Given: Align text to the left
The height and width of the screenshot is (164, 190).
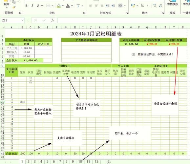Looking at the screenshot, I should pyautogui.click(x=91, y=6).
